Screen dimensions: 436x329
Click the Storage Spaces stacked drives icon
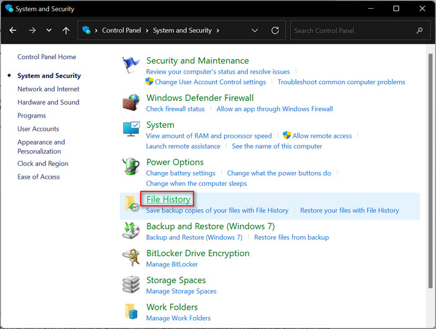coord(131,284)
